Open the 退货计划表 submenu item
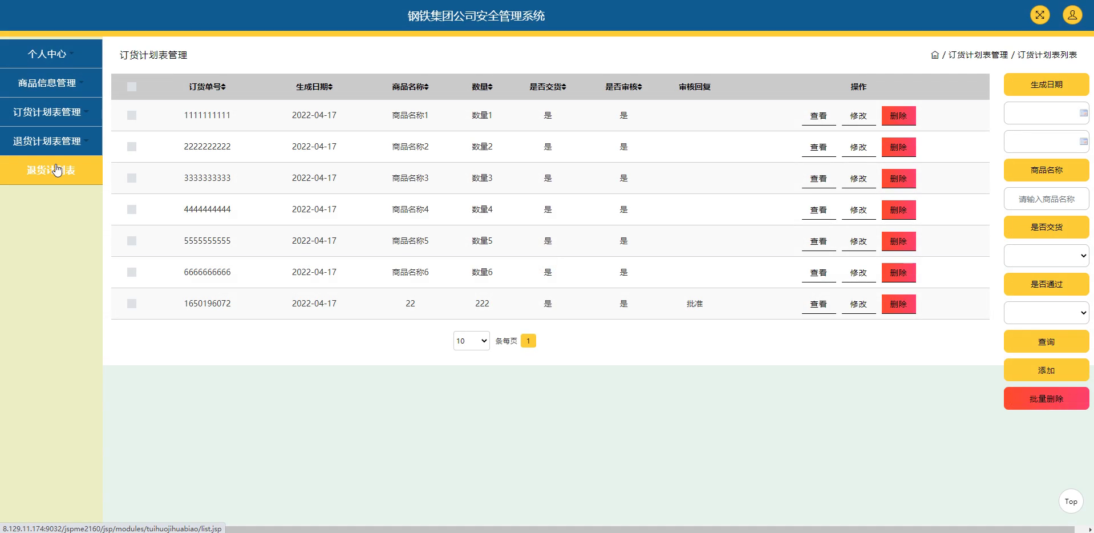This screenshot has width=1094, height=533. pyautogui.click(x=51, y=170)
